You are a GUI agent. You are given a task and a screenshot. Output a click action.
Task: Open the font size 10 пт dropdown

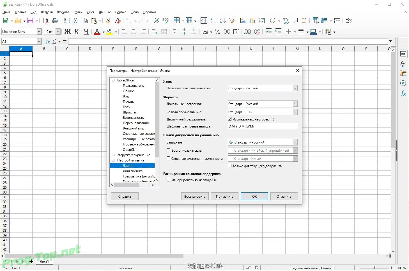58,32
